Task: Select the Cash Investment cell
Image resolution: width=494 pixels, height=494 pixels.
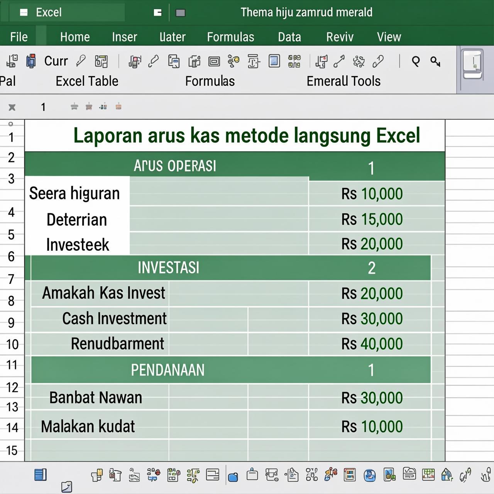Action: click(100, 319)
